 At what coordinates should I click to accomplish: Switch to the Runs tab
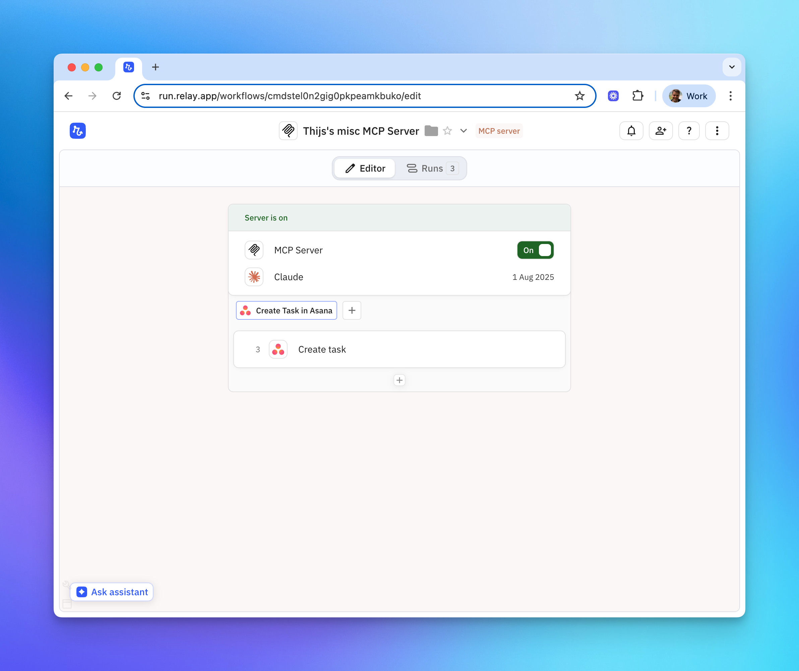point(432,169)
